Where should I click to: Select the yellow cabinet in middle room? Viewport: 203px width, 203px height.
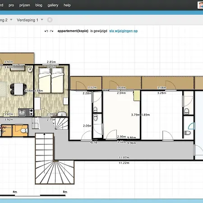(x=137, y=96)
